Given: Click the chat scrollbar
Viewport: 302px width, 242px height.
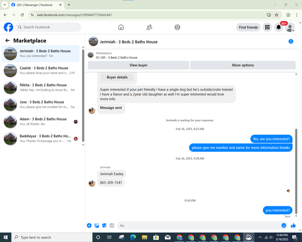Looking at the screenshot, I should tap(296, 171).
